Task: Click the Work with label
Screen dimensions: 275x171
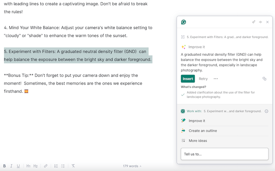Action: [x=194, y=111]
